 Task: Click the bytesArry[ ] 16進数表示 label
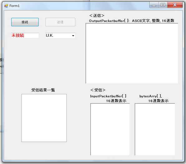154,98
